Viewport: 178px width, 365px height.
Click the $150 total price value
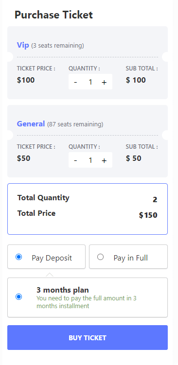click(148, 215)
